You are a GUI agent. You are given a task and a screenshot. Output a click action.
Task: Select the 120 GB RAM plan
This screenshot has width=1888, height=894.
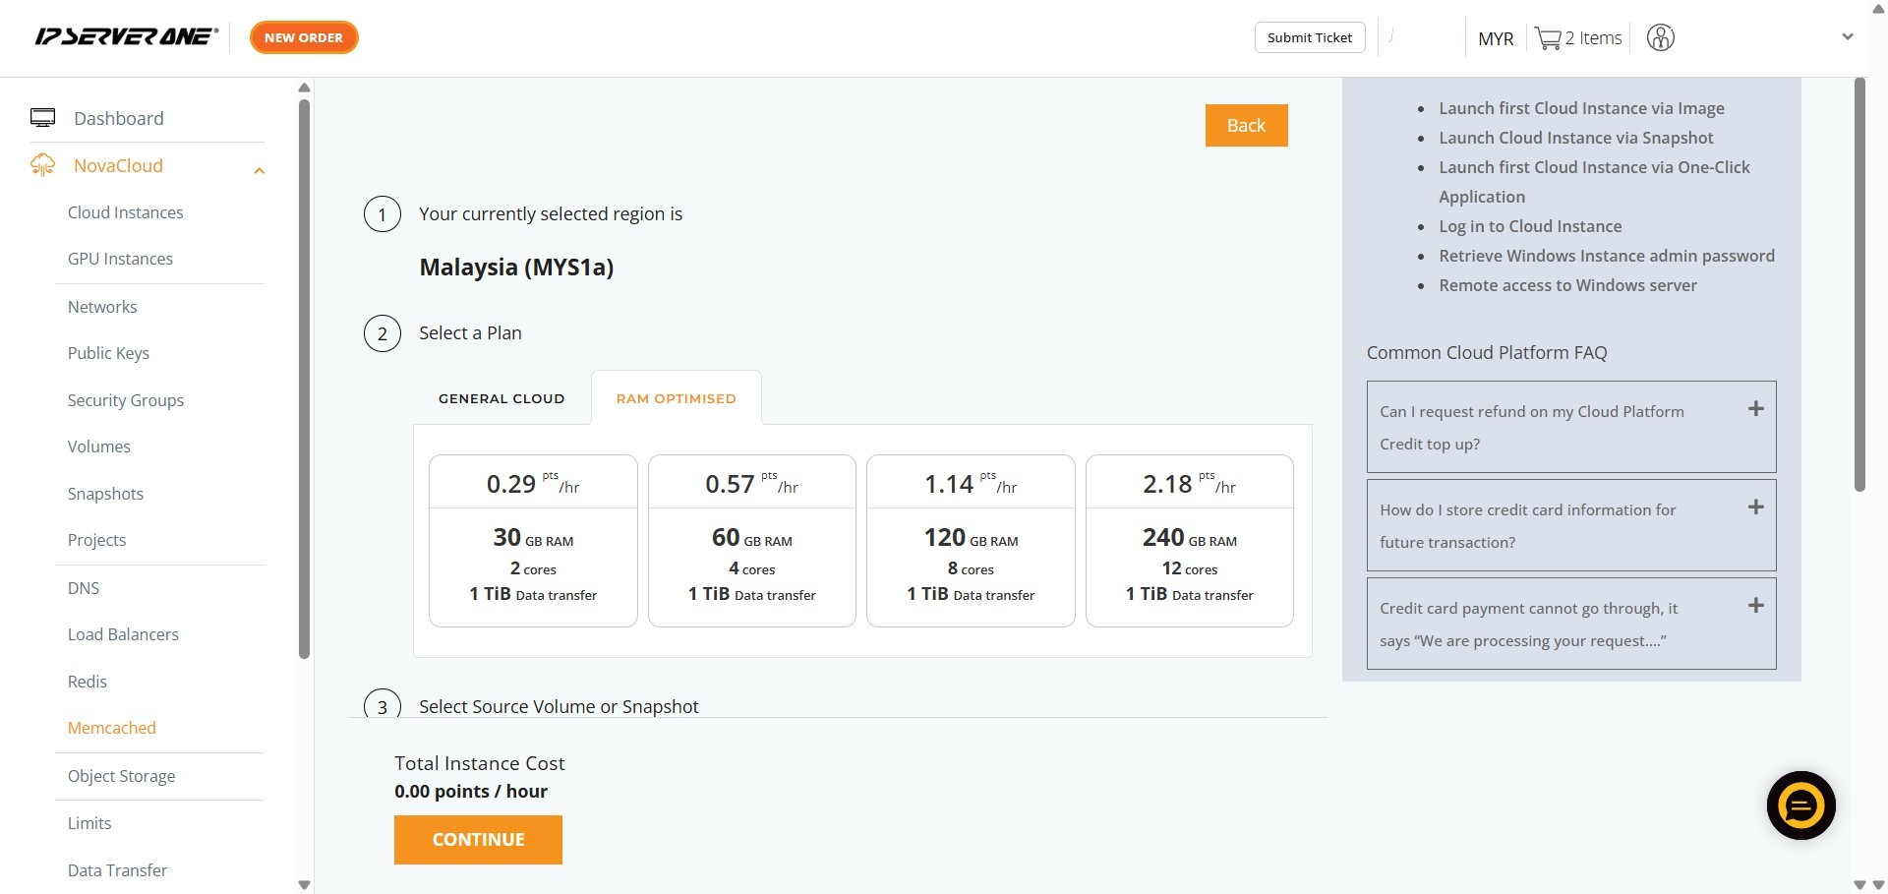point(971,541)
